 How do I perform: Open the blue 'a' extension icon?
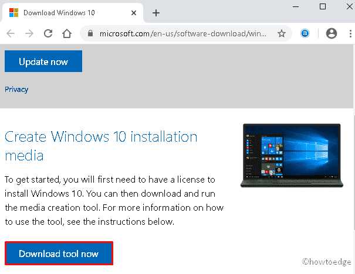pos(305,33)
